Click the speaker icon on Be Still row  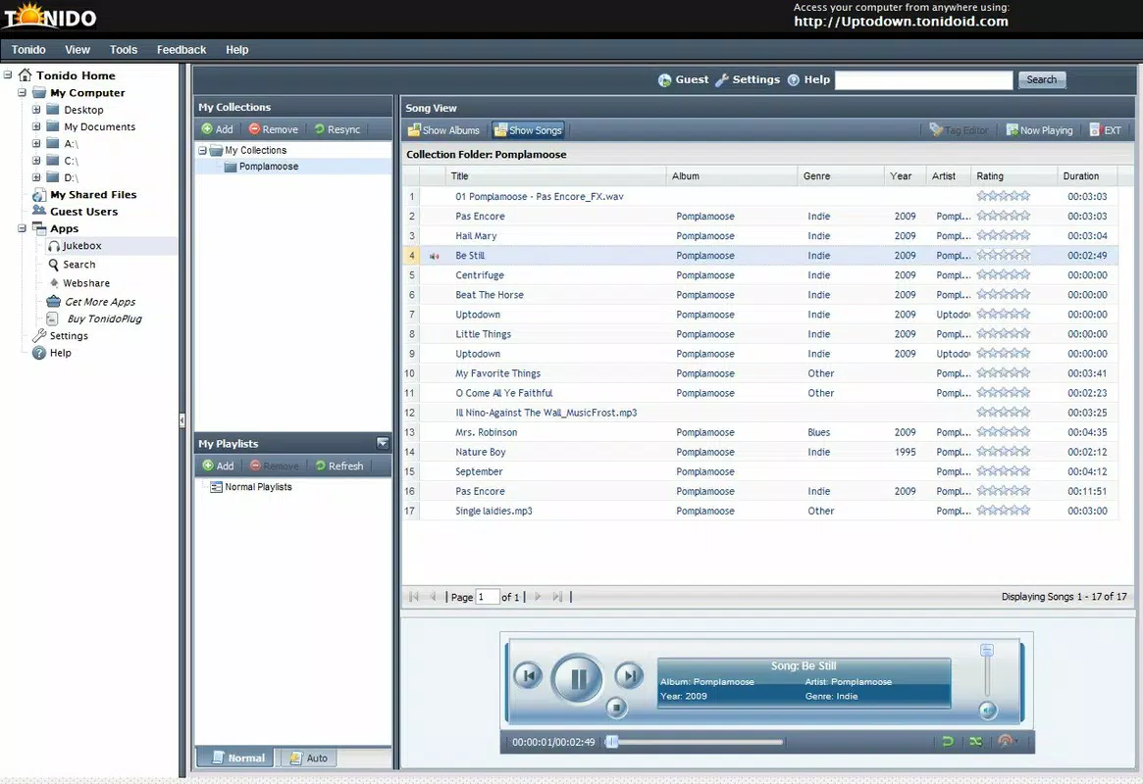(435, 256)
